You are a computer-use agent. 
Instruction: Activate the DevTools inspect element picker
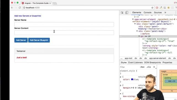122,12
